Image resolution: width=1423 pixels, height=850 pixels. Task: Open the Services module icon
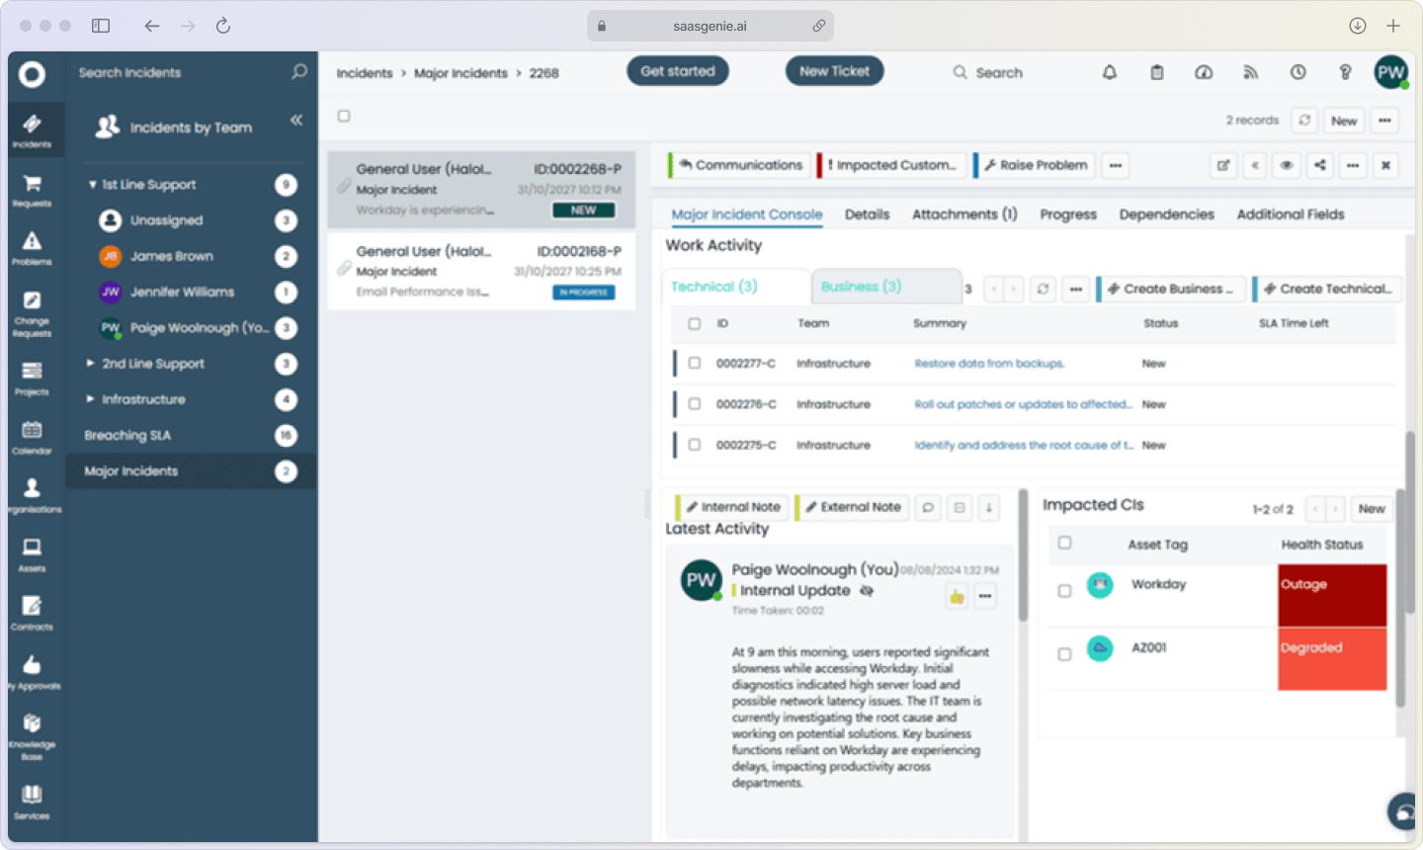[32, 801]
